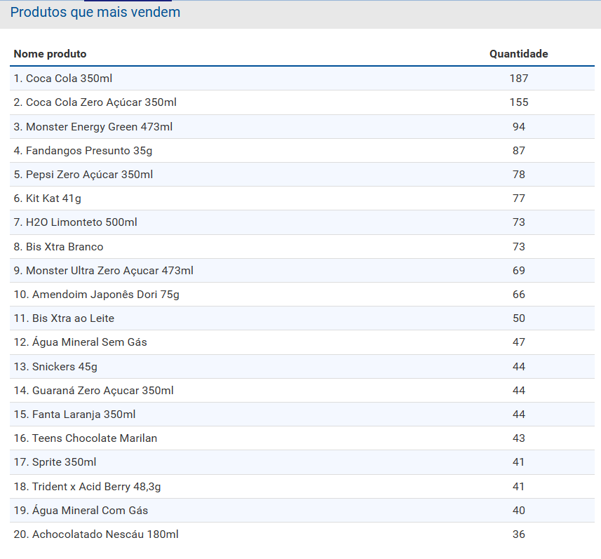Select quantity 36 for Achocolatado Nescáu
The width and height of the screenshot is (601, 559).
coord(519,534)
